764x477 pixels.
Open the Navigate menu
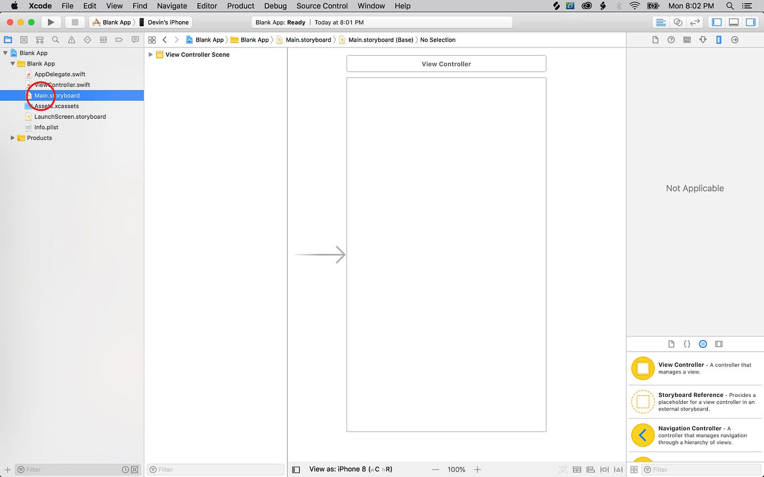tap(172, 6)
